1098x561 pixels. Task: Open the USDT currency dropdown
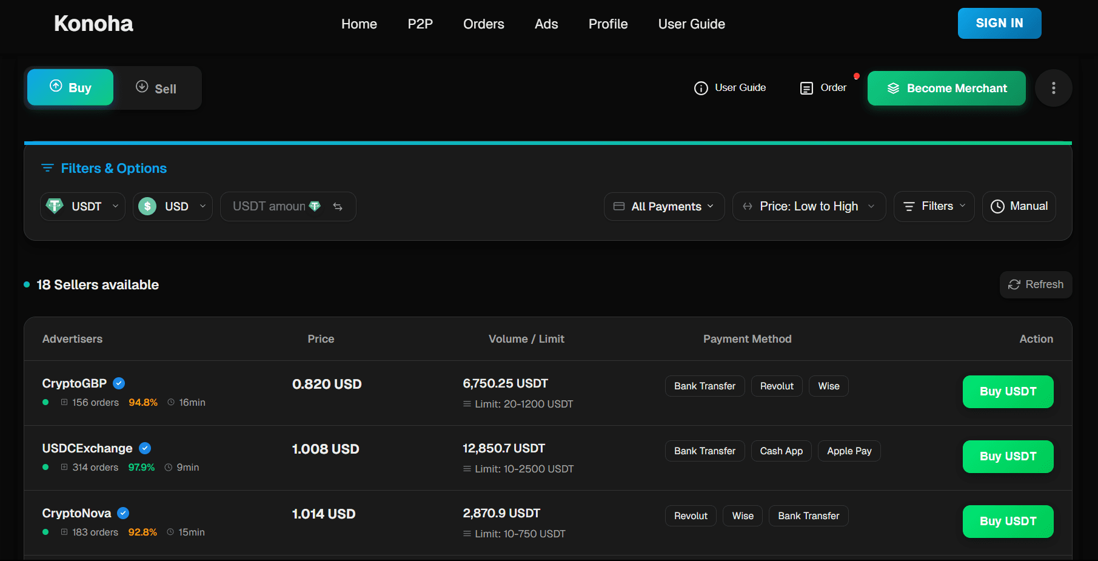click(82, 206)
